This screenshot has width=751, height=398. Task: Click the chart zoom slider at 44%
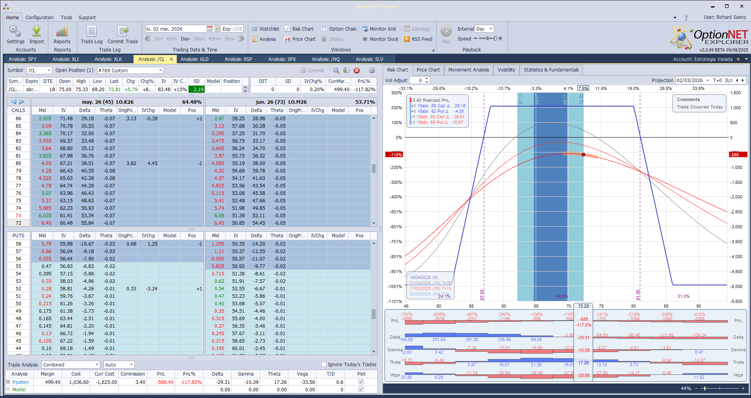719,388
